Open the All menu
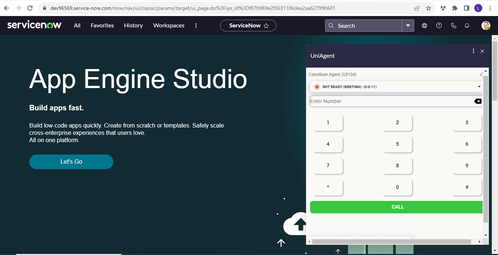The width and height of the screenshot is (498, 255). pos(77,26)
